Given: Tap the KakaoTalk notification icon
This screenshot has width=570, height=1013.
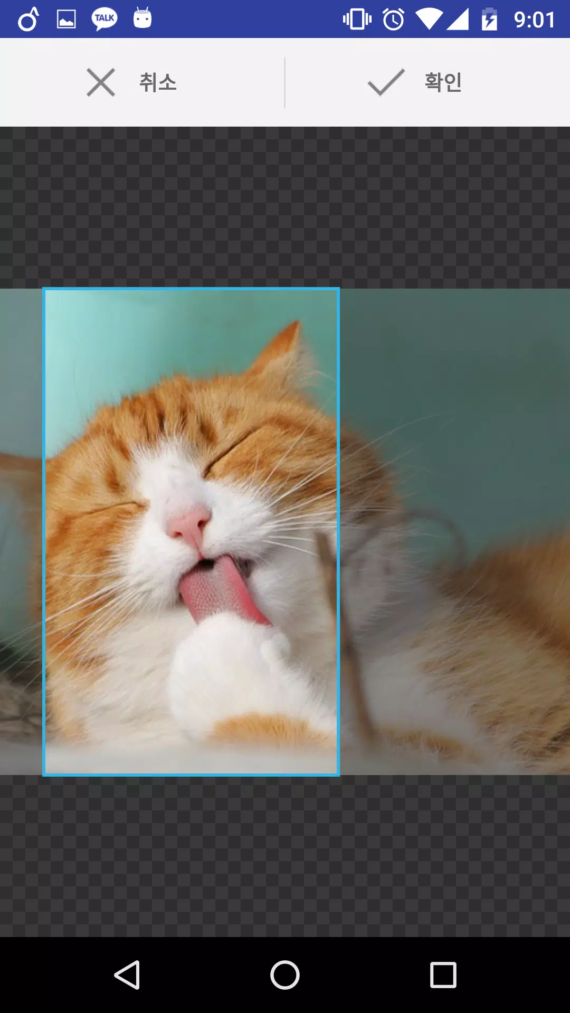Looking at the screenshot, I should click(x=104, y=19).
